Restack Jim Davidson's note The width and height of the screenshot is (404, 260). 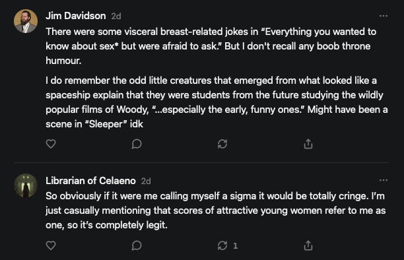click(222, 144)
